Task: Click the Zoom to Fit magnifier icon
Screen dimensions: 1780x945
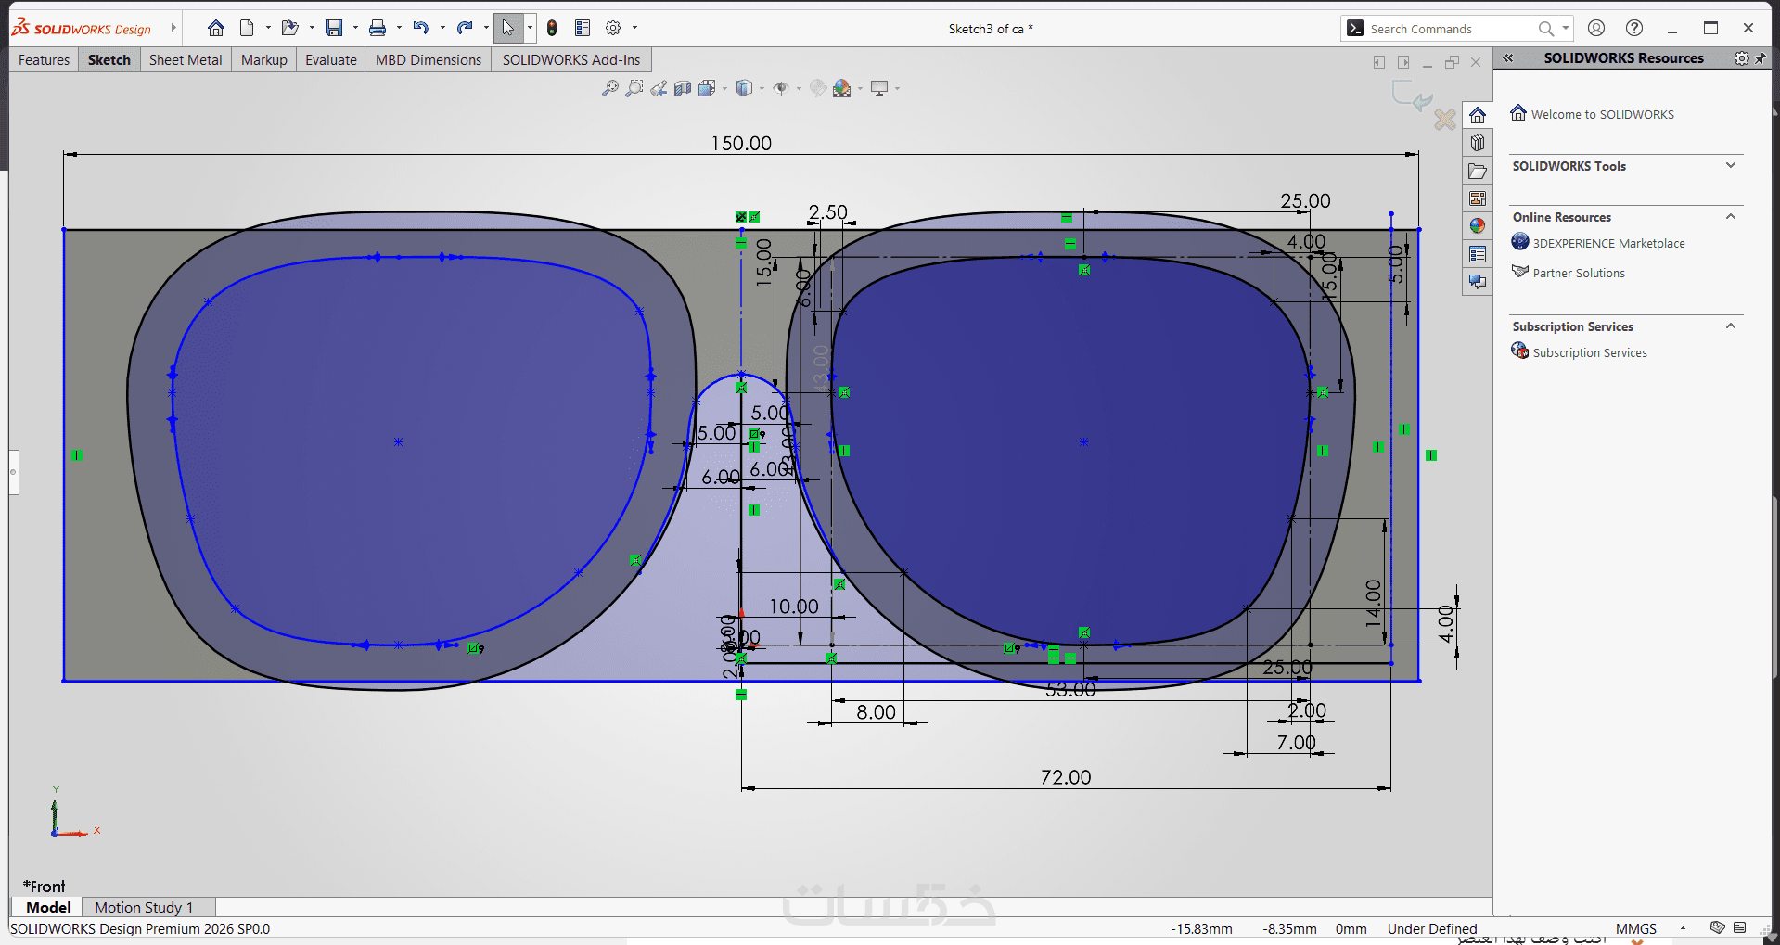Action: tap(609, 88)
